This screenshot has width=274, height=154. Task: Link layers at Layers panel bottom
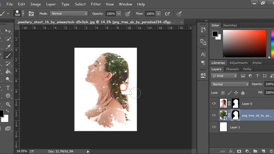click(223, 151)
